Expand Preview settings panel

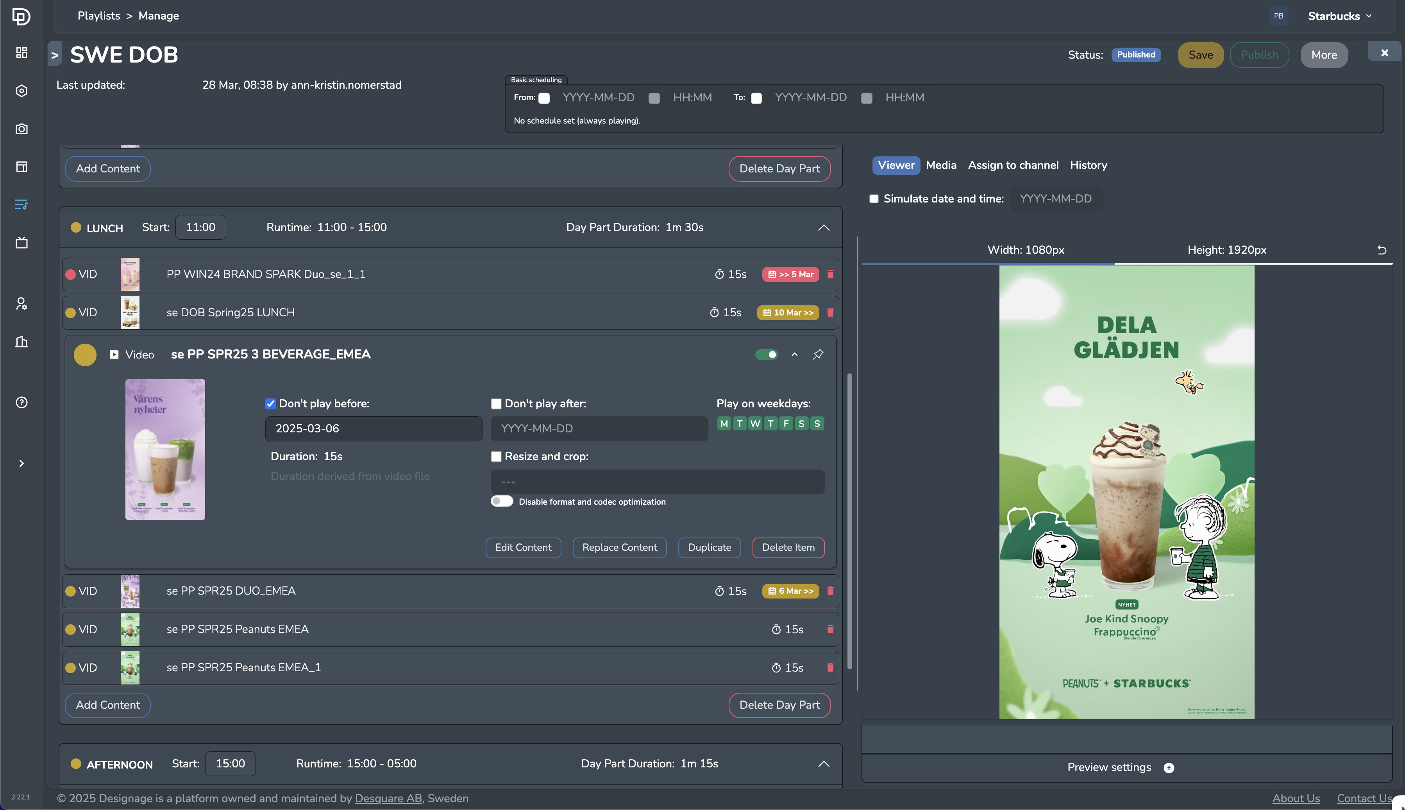[x=1126, y=768]
